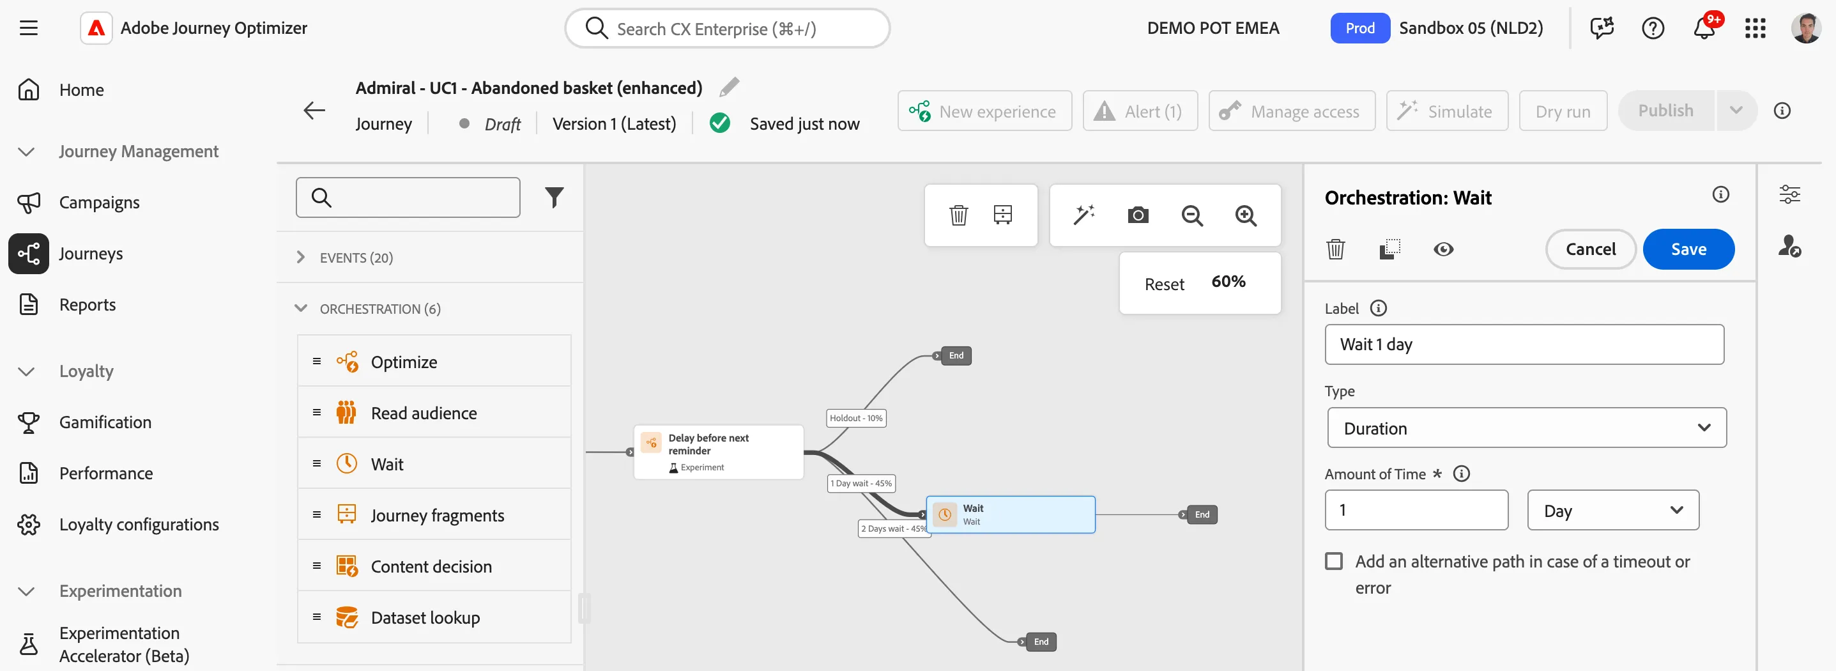Reset the canvas zoom level
1836x671 pixels.
pos(1164,284)
